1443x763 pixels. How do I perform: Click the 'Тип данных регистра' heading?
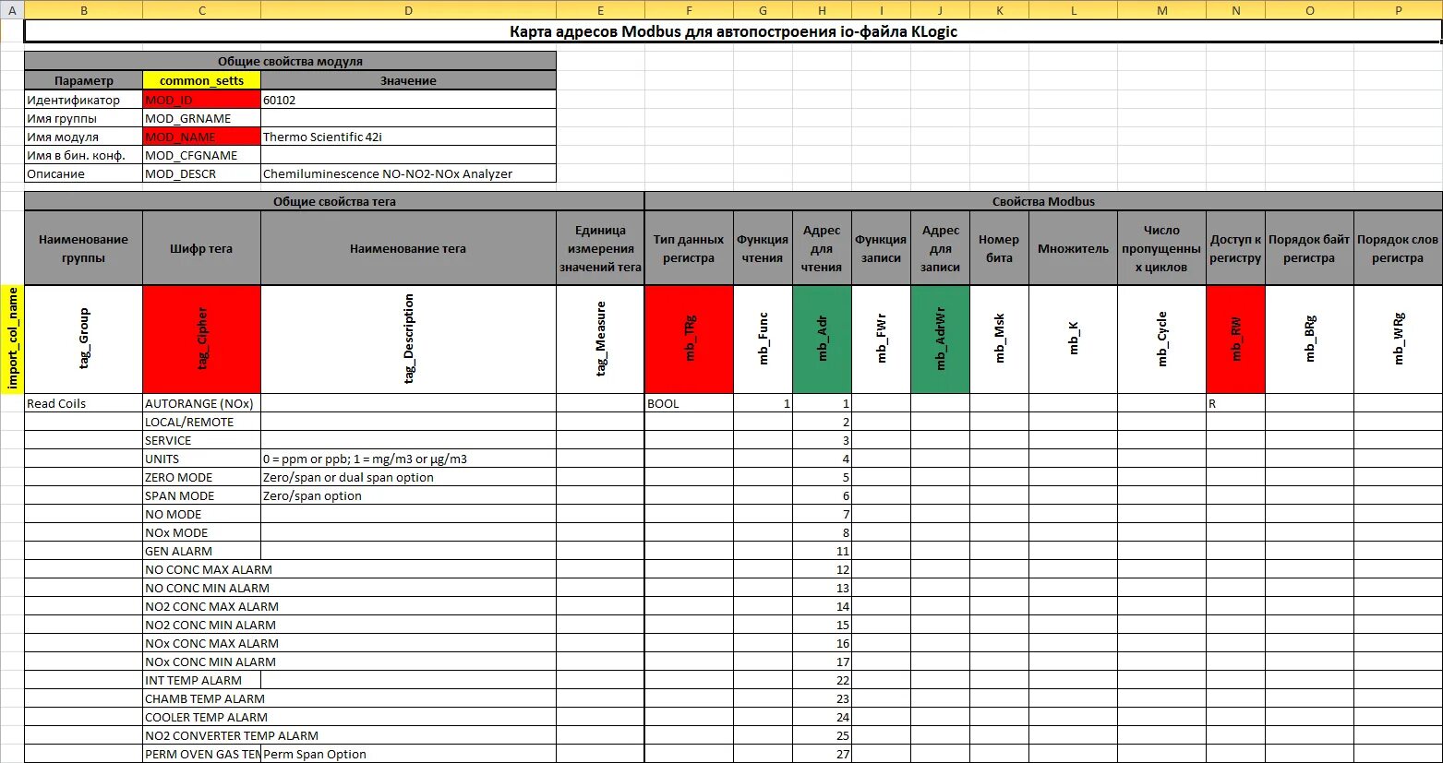[x=690, y=248]
